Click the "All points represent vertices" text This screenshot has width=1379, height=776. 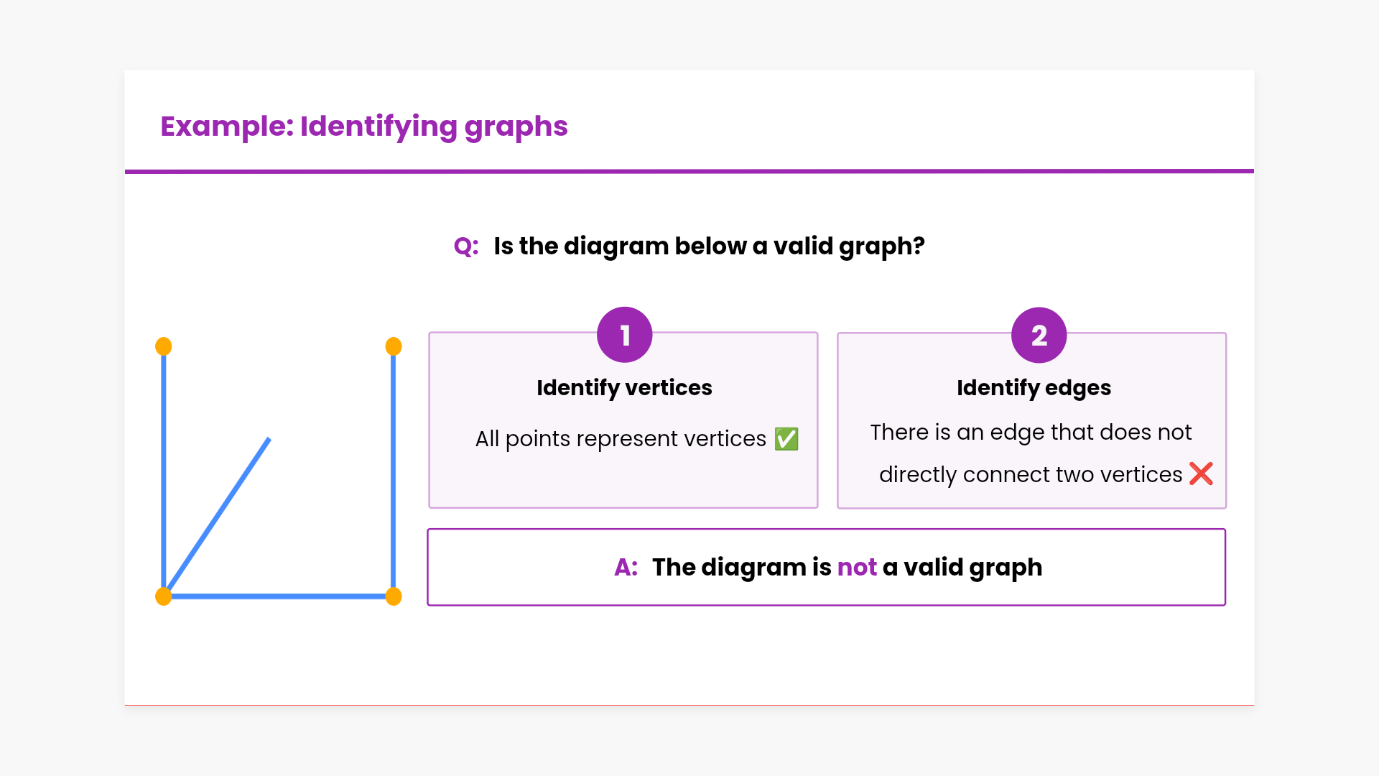click(621, 439)
